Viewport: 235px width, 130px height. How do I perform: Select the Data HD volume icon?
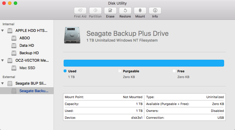click(14, 45)
